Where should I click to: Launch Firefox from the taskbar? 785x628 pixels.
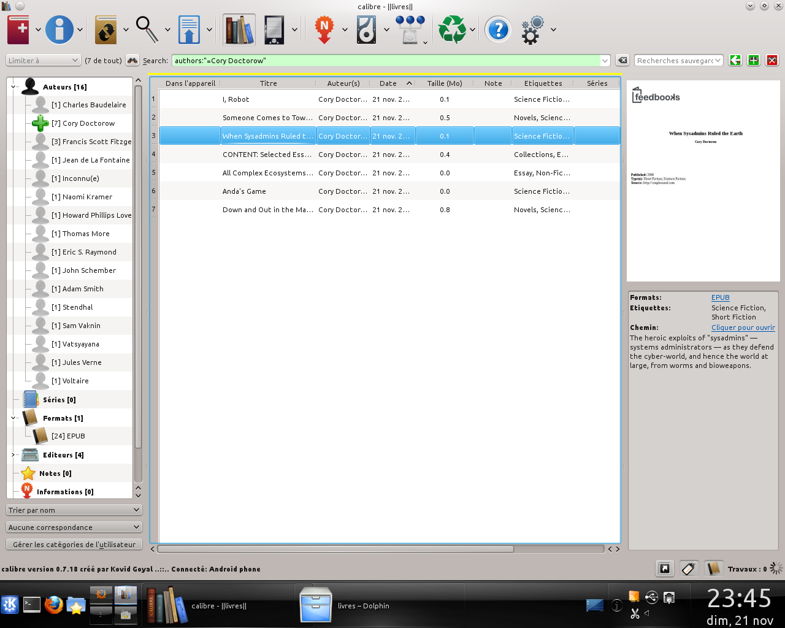click(x=54, y=605)
